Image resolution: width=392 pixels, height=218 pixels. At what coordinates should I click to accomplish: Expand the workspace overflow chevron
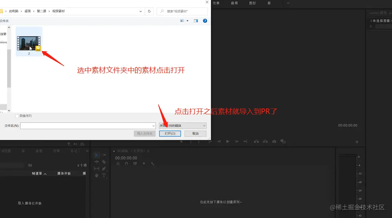[x=288, y=3]
